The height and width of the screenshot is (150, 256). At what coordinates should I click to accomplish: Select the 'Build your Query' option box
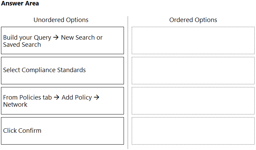coord(62,41)
